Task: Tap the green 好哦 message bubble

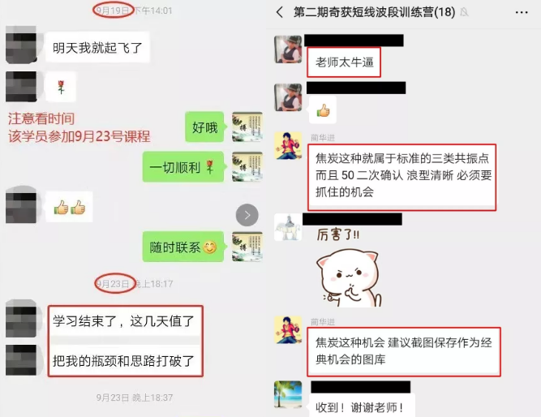Action: 204,127
